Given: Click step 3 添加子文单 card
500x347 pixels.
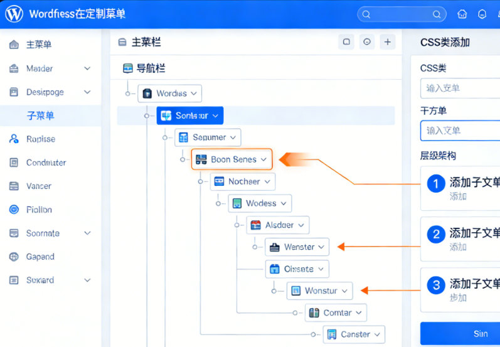Looking at the screenshot, I should 460,290.
